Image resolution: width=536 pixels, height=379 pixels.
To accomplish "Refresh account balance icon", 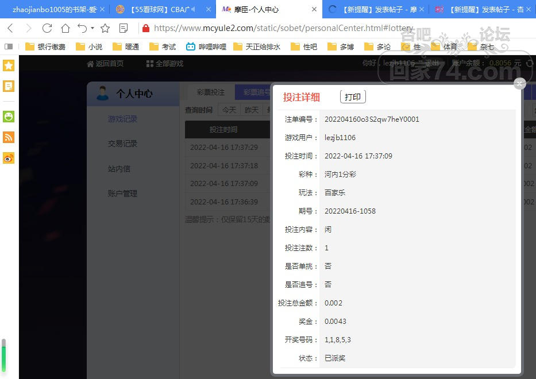I will click(530, 63).
